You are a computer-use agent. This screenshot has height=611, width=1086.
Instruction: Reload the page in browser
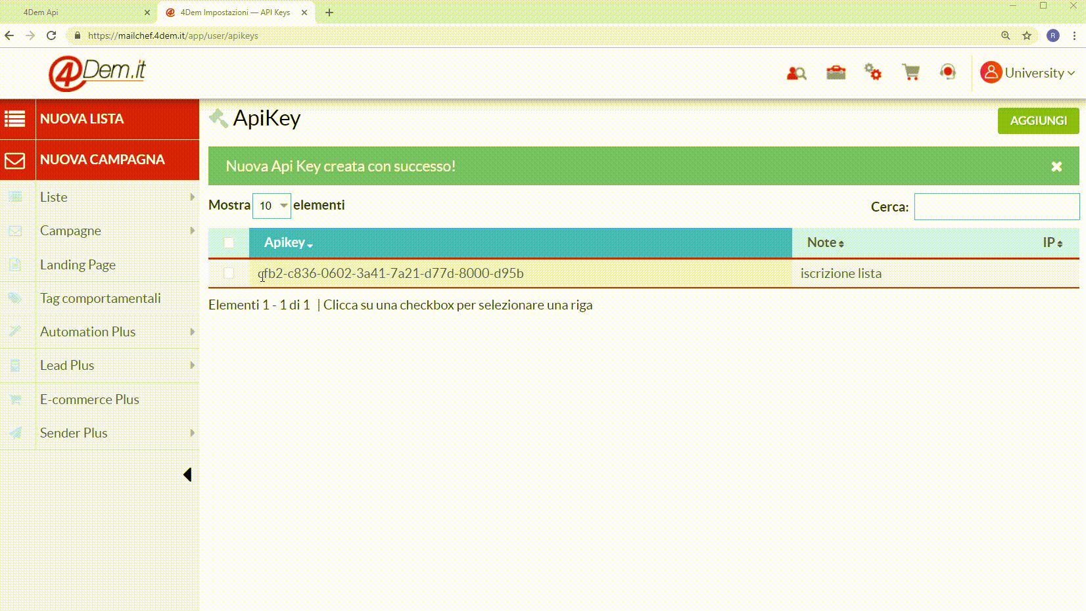[x=51, y=35]
